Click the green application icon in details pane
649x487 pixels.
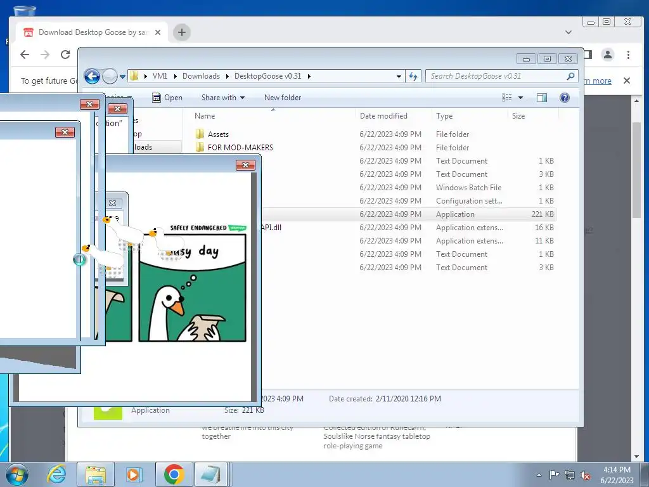point(108,412)
